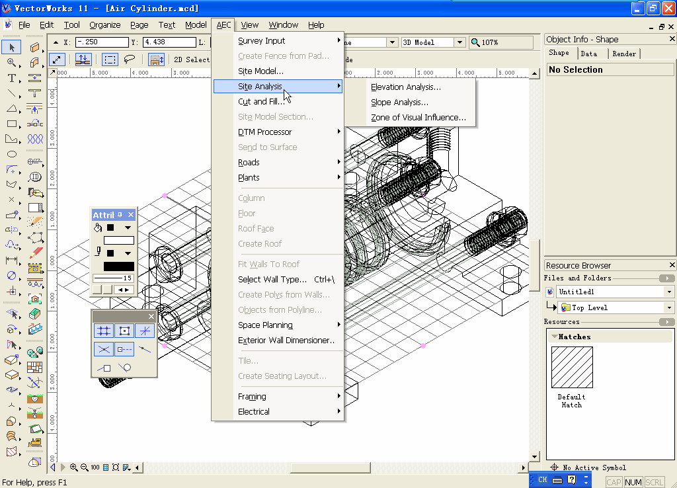Screen dimensions: 677x488
Task: Toggle the Smart Points constraint
Action: pos(124,349)
